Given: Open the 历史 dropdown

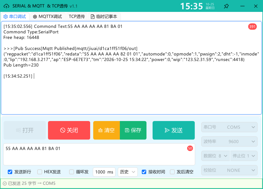Looking at the screenshot, I should click(128, 172).
